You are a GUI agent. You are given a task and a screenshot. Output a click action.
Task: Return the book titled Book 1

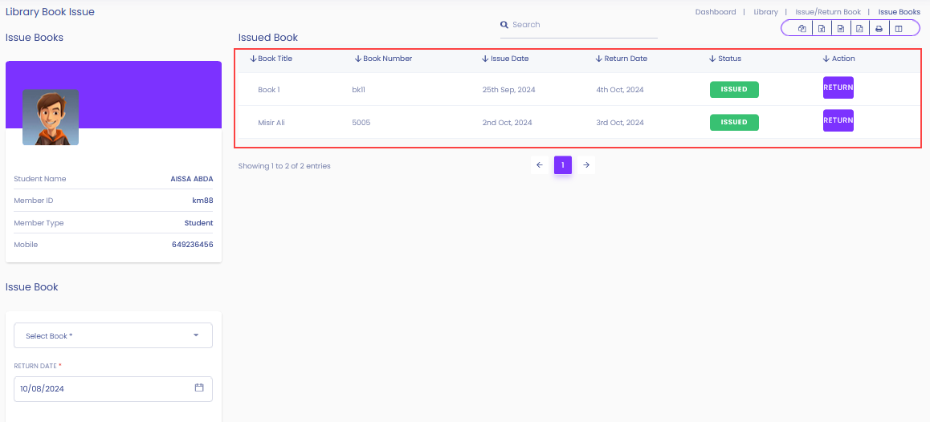838,87
